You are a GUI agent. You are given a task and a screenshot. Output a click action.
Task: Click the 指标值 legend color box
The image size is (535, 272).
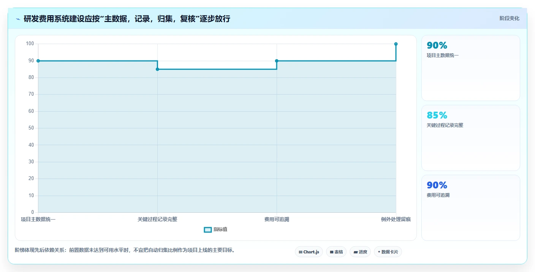[208, 229]
